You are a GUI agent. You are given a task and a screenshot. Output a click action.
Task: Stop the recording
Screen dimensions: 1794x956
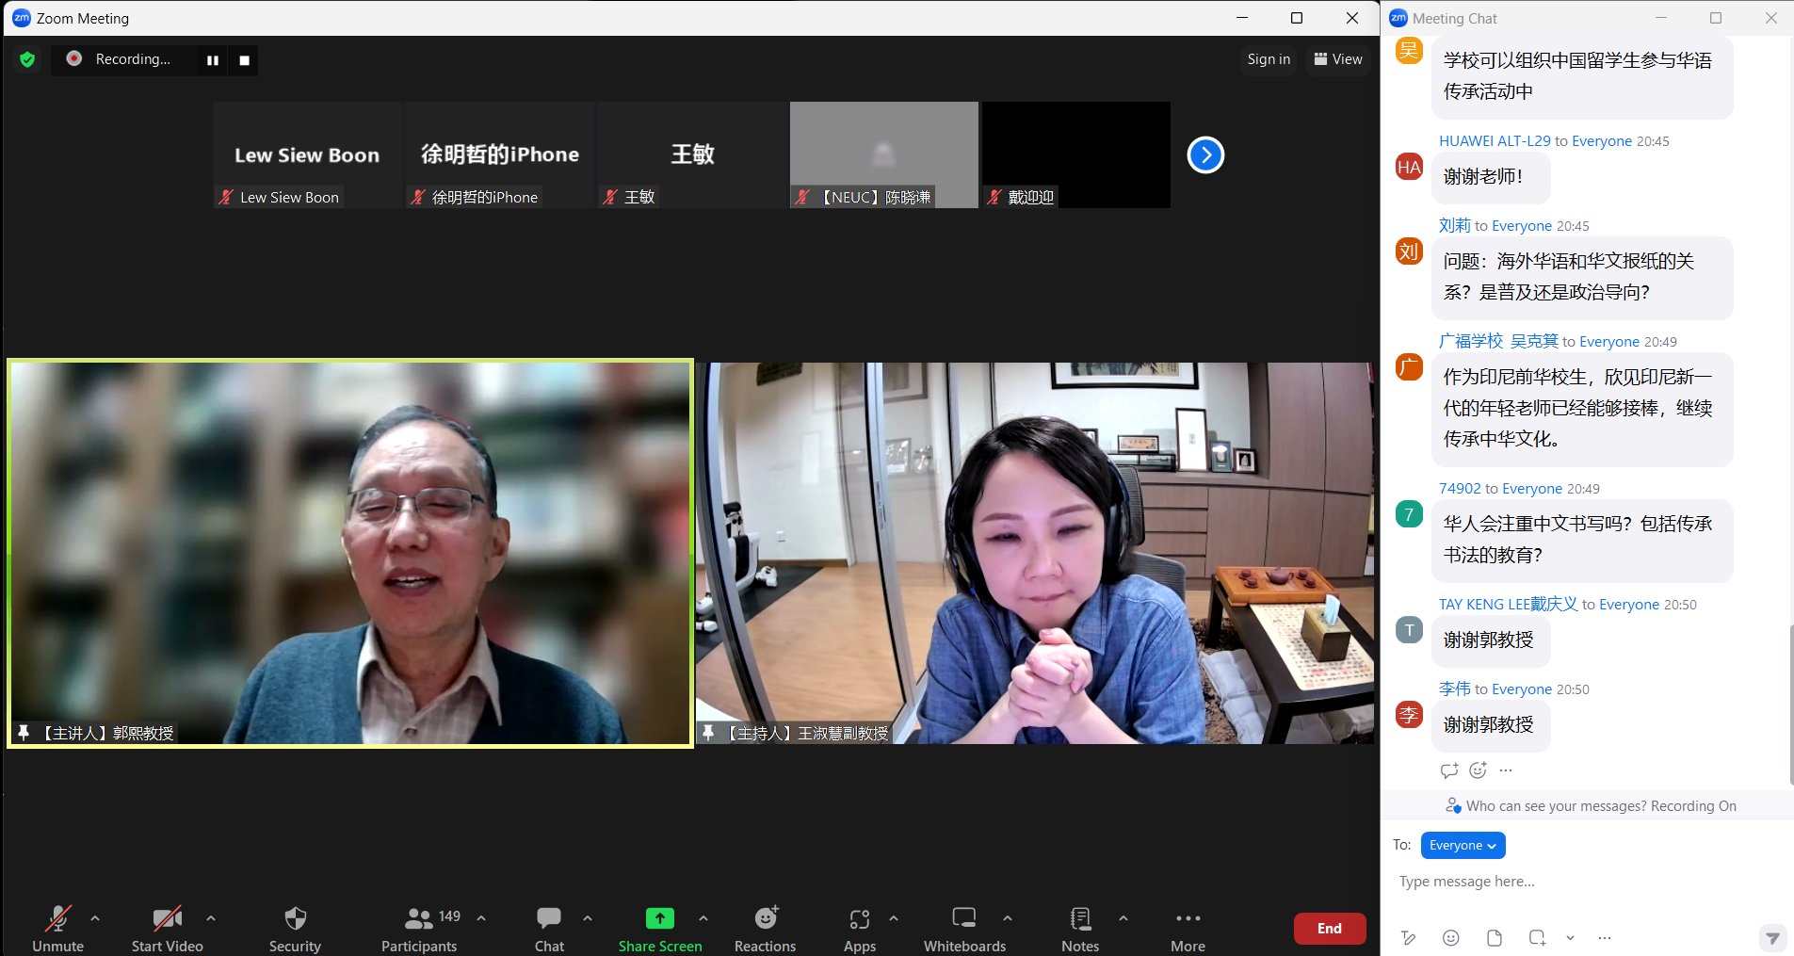[244, 60]
